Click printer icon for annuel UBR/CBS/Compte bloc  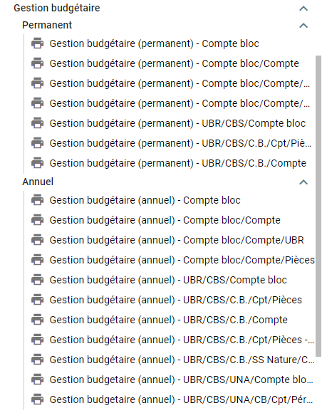pos(38,280)
